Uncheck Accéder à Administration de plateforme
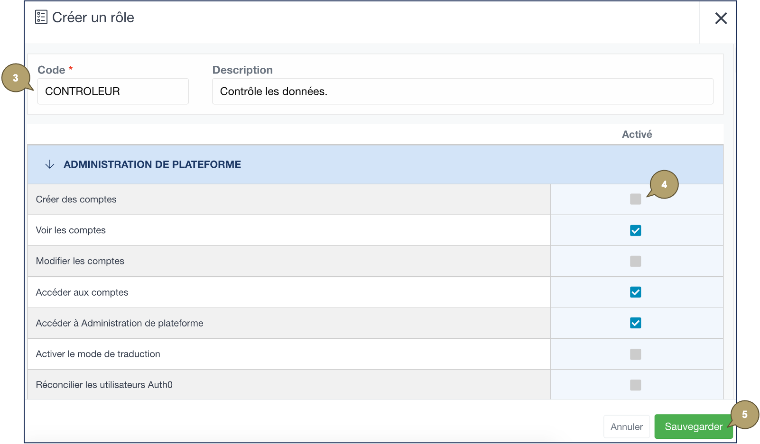The width and height of the screenshot is (760, 444). coord(635,323)
